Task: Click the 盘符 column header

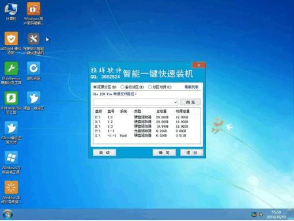Action: pyautogui.click(x=99, y=111)
